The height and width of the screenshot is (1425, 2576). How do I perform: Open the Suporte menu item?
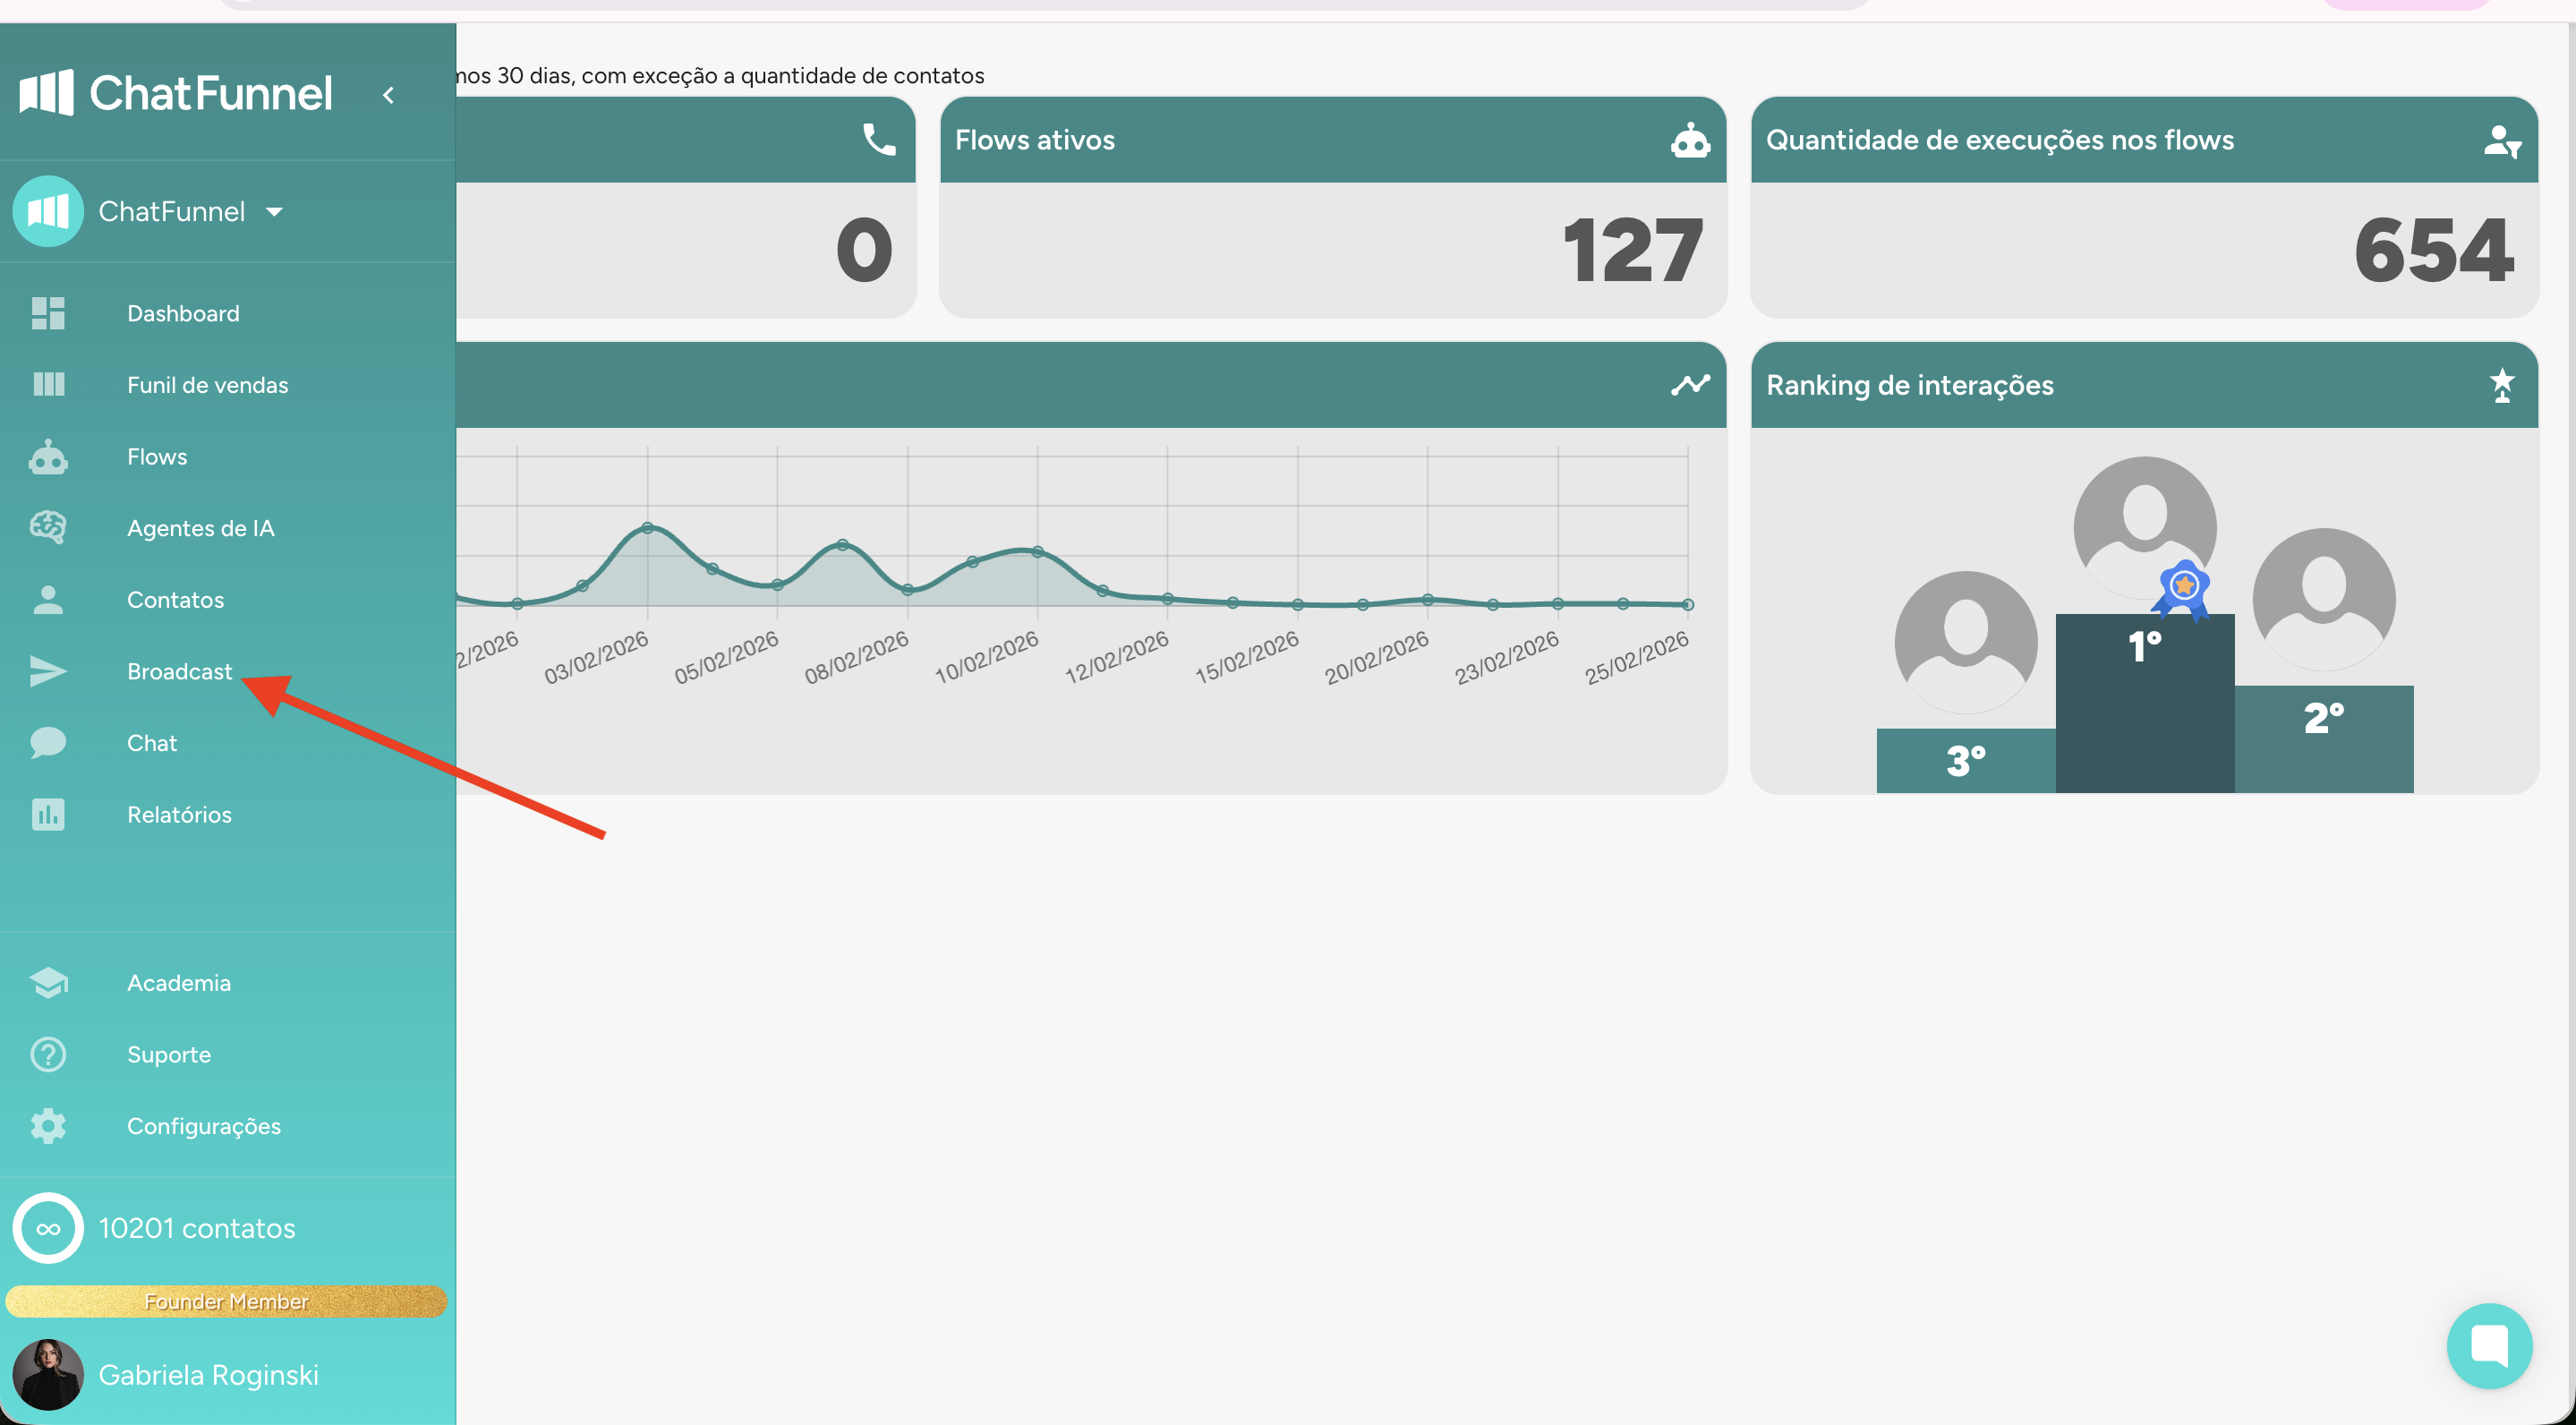point(168,1054)
